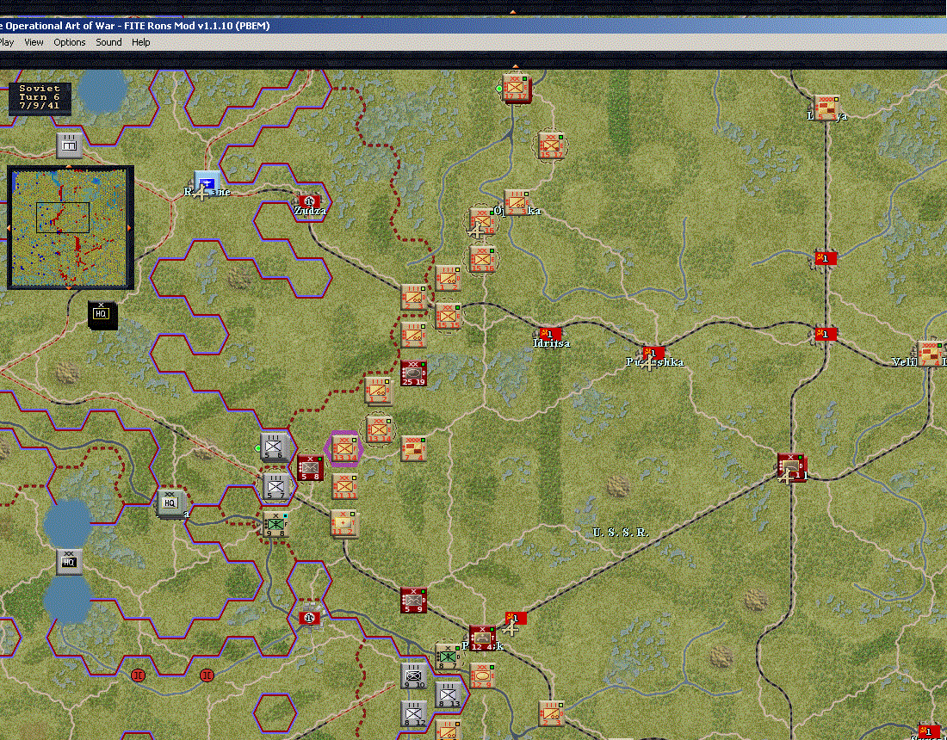Select the dark red unit at Nevel junction
This screenshot has height=740, width=947.
click(790, 467)
